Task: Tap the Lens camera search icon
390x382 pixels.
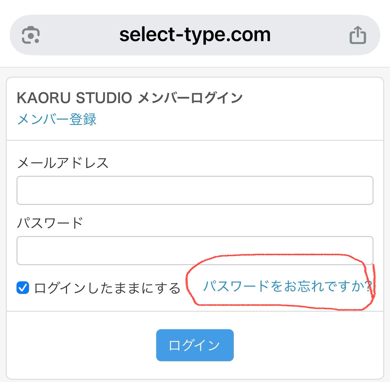Action: 31,35
